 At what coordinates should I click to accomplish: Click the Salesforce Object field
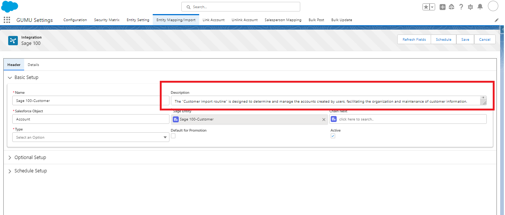(91, 119)
